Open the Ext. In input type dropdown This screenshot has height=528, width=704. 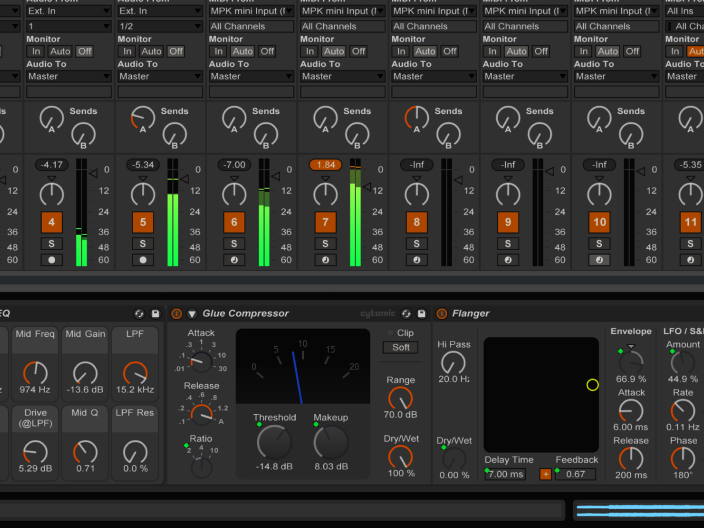tap(69, 11)
